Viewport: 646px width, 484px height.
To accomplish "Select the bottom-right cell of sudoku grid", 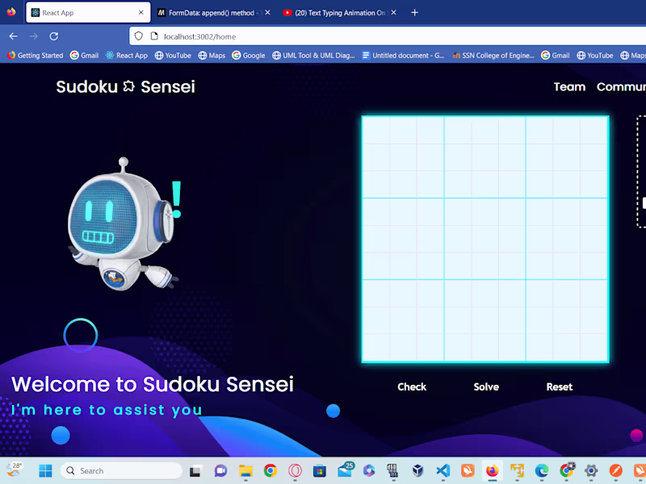I will pyautogui.click(x=594, y=348).
